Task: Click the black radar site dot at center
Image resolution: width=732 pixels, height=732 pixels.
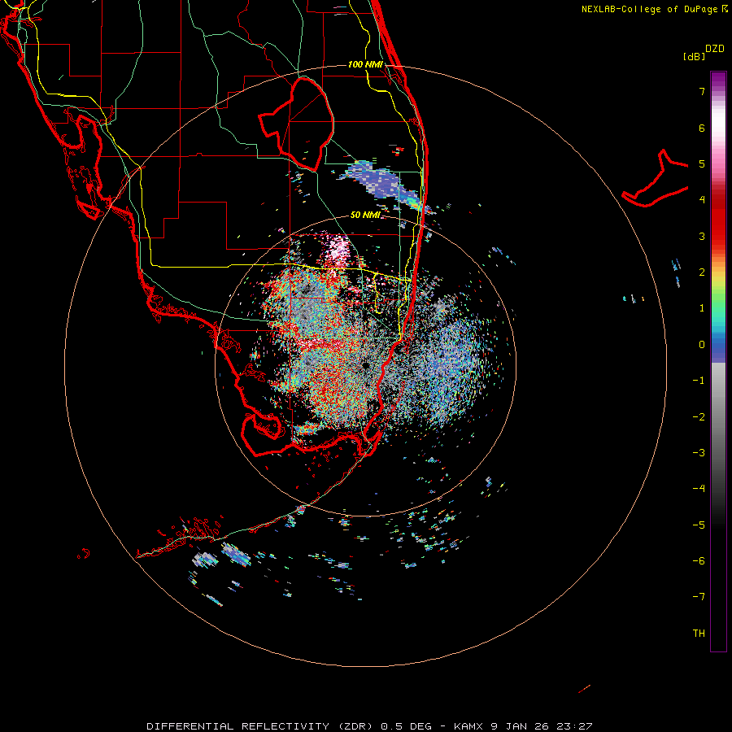Action: 365,365
